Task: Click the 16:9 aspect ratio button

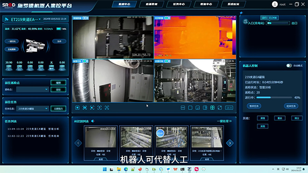Action: (229, 108)
